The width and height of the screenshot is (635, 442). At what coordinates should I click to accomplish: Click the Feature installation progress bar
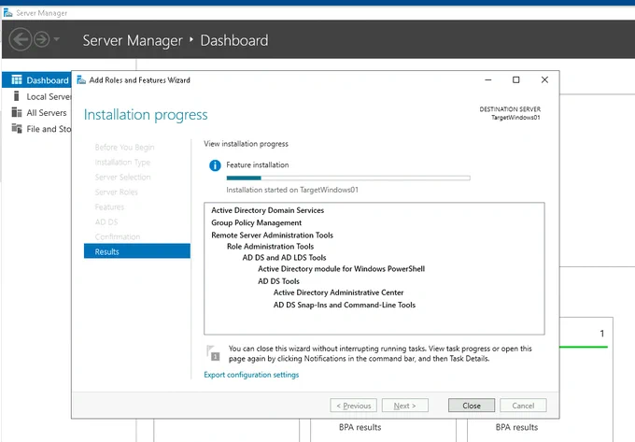tap(348, 178)
